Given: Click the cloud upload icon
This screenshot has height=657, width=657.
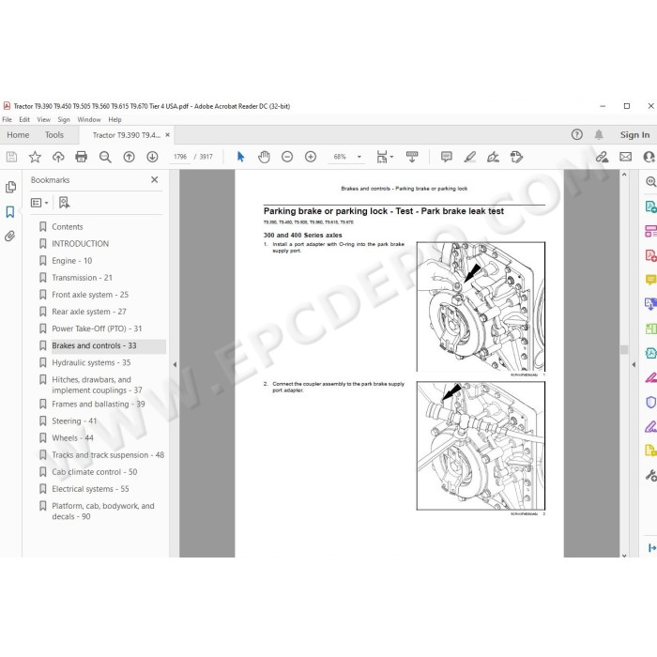Looking at the screenshot, I should tap(58, 157).
